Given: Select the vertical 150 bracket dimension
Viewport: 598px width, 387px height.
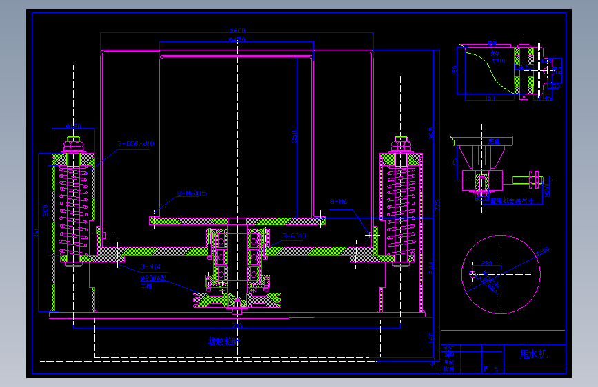Looking at the screenshot, I should pos(455,70).
